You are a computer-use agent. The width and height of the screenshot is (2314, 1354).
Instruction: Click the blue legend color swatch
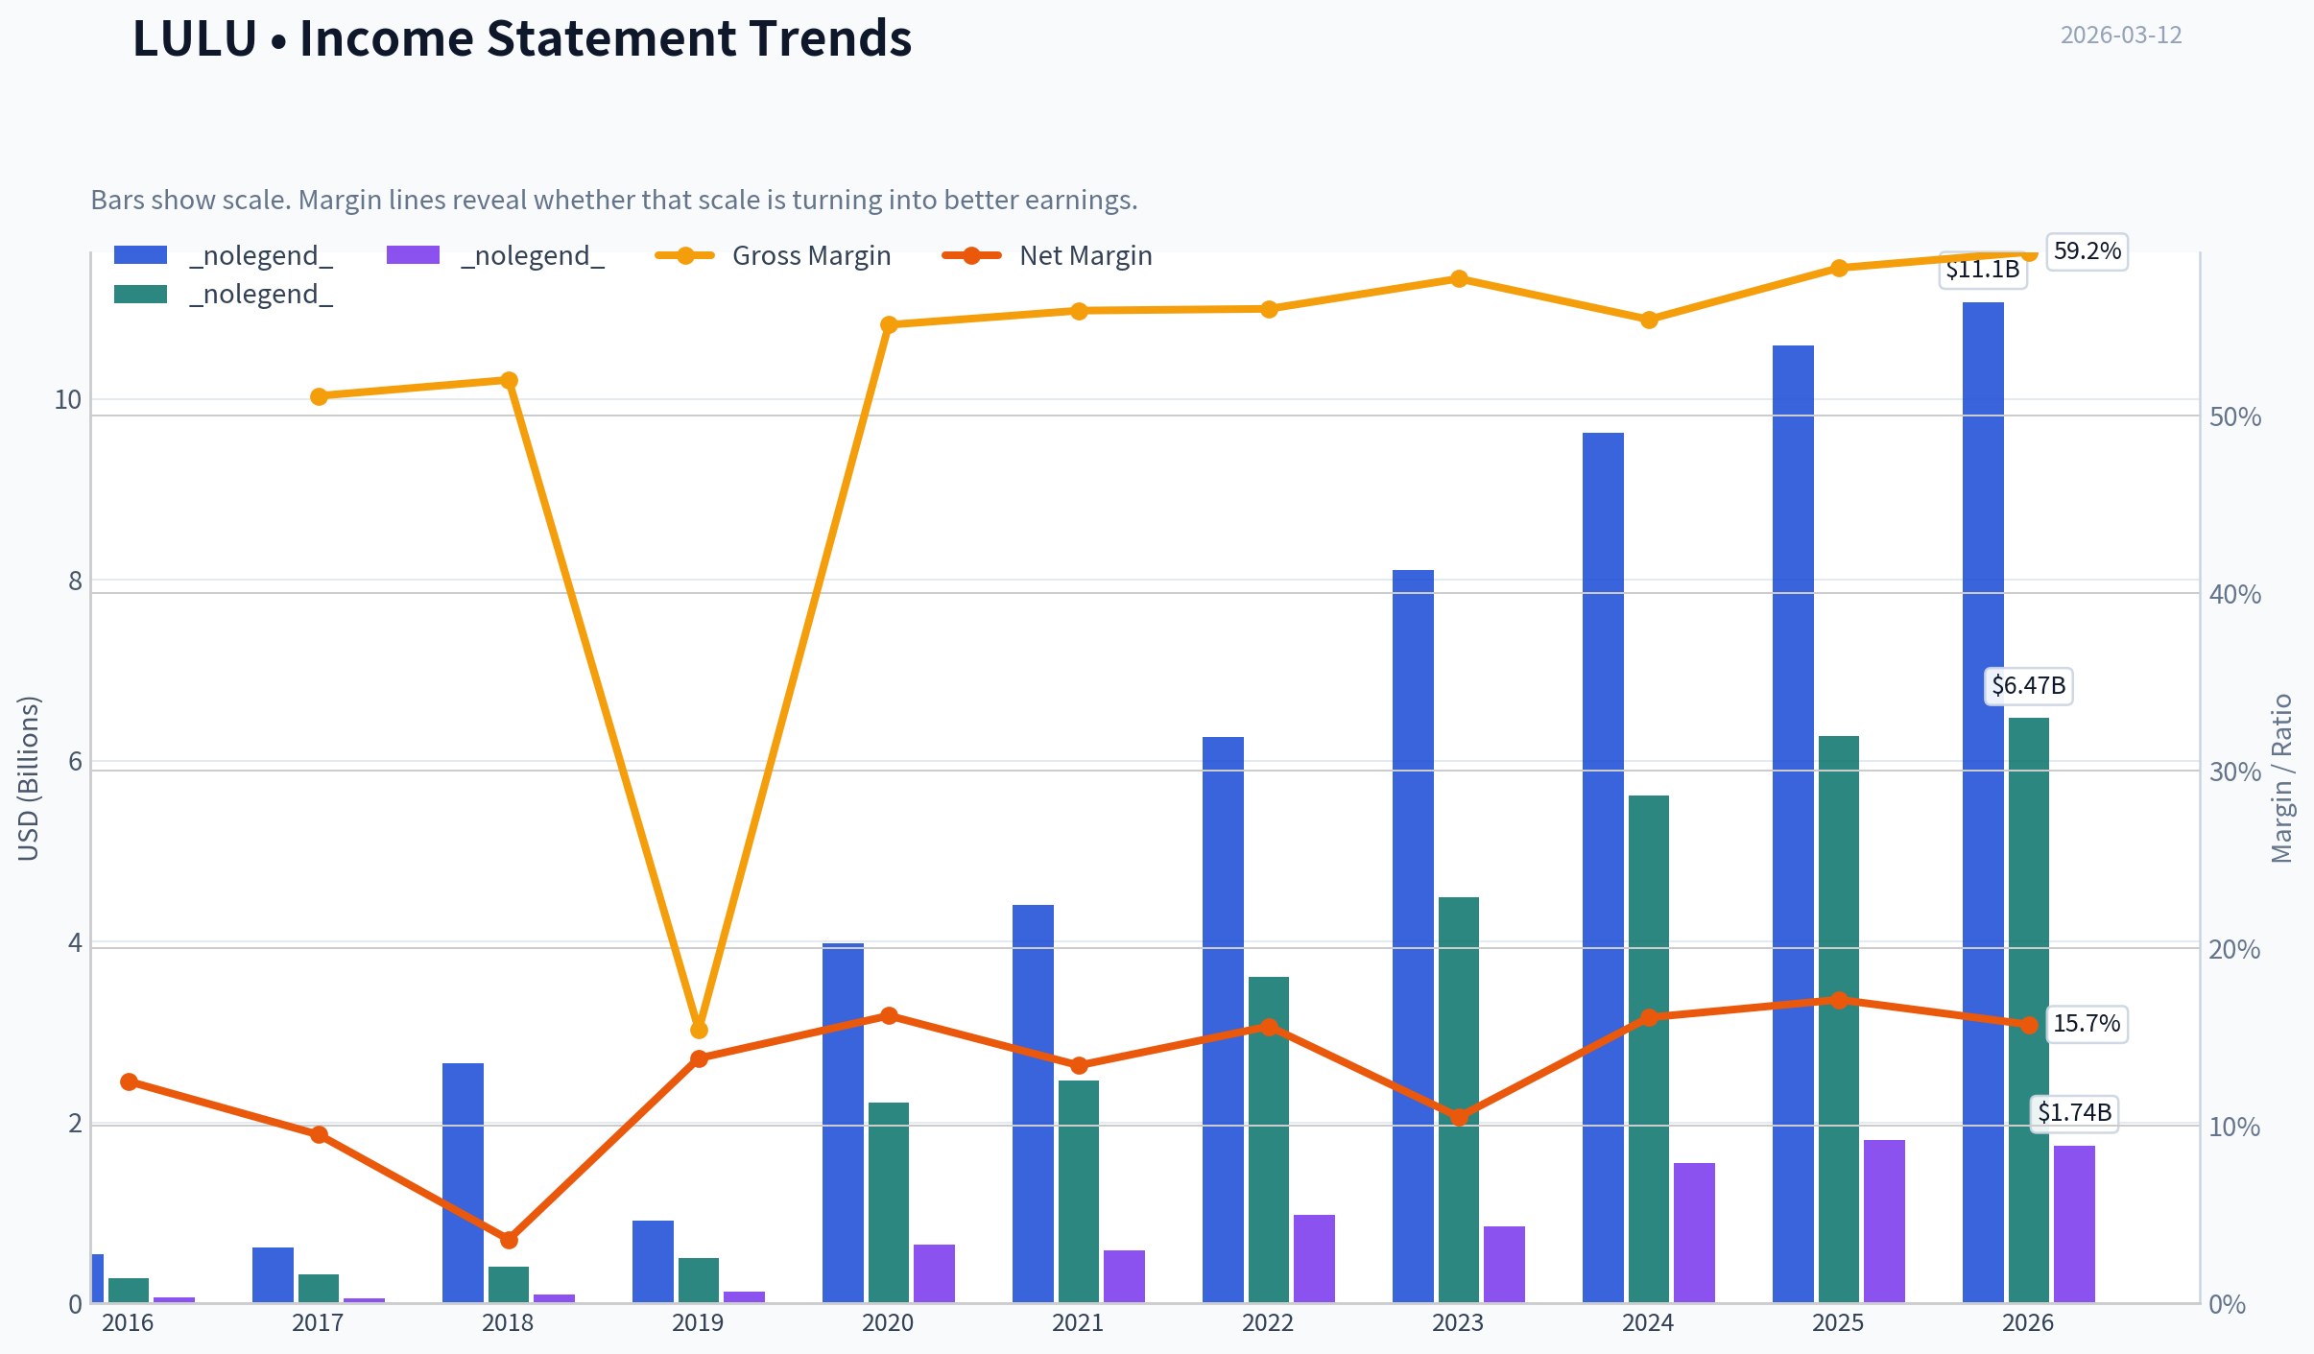click(140, 255)
